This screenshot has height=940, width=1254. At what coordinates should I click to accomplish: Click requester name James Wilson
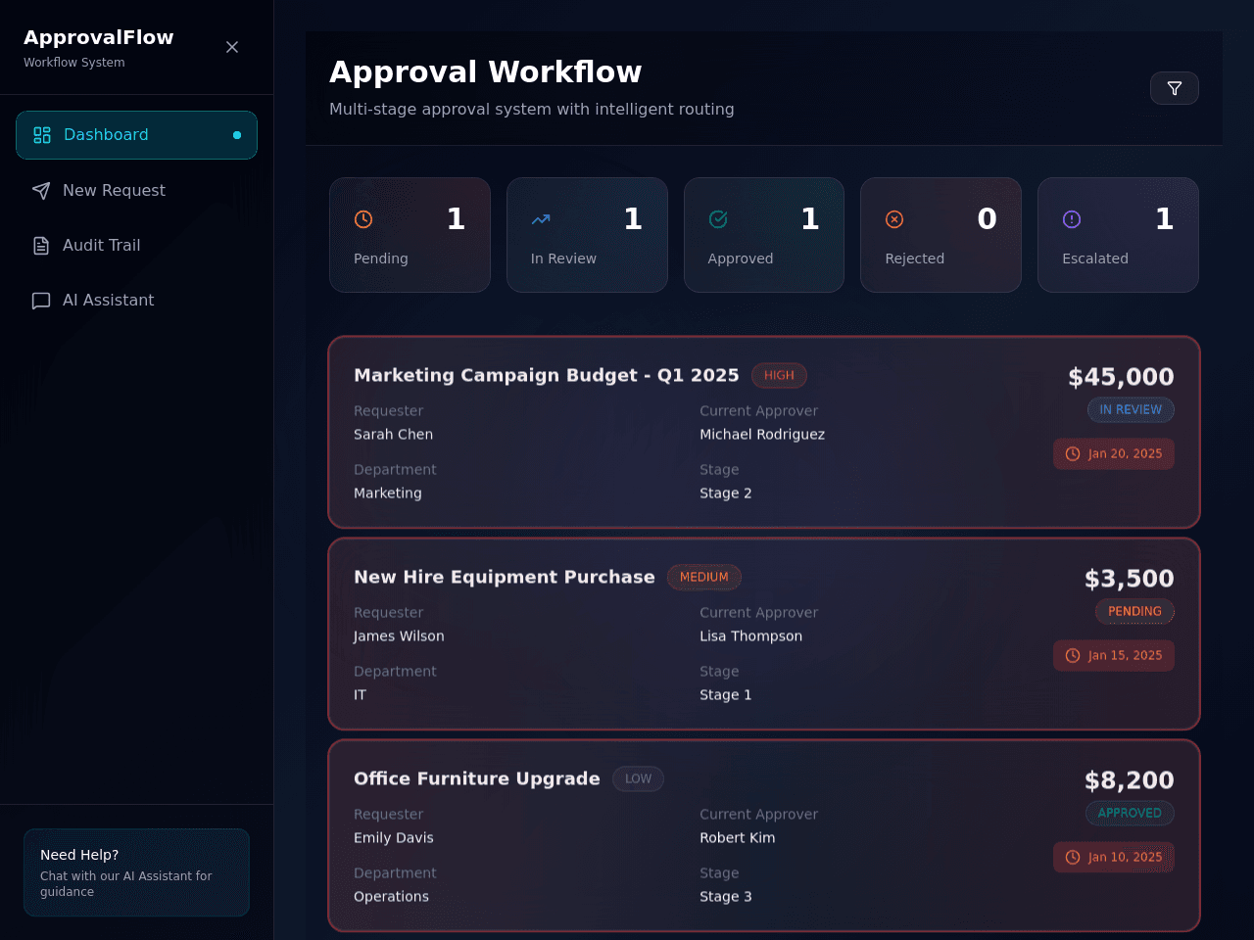tap(399, 636)
